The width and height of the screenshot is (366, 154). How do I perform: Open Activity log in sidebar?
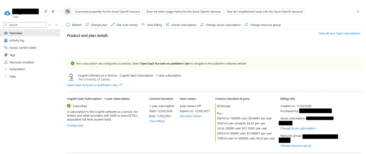pyautogui.click(x=17, y=40)
